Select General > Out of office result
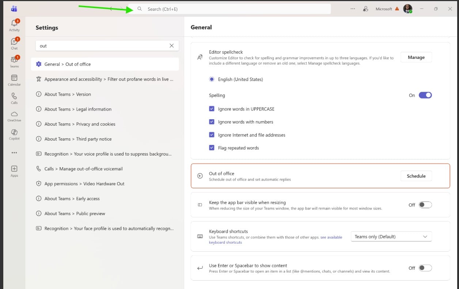Screen dimensions: 459x289 pyautogui.click(x=105, y=64)
